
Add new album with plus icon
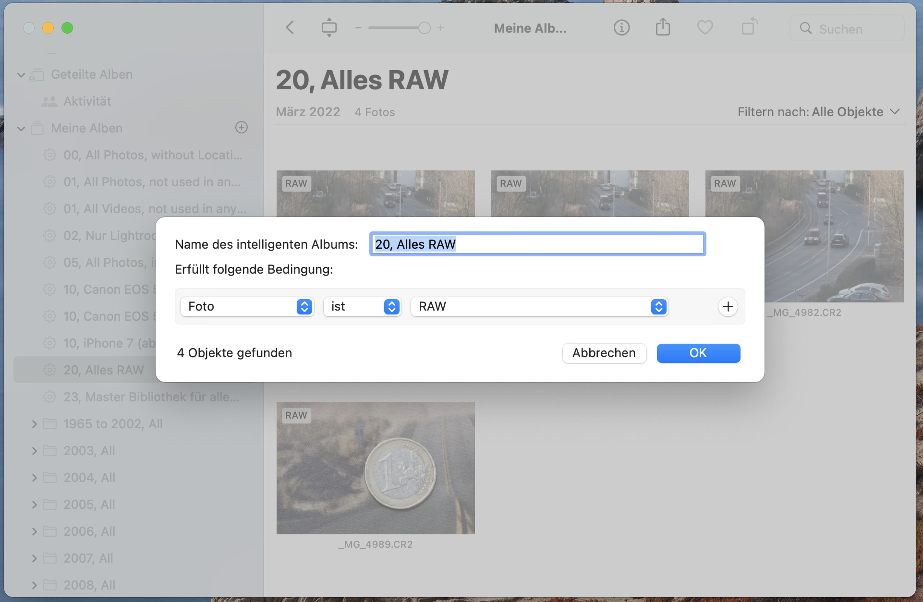[x=242, y=127]
